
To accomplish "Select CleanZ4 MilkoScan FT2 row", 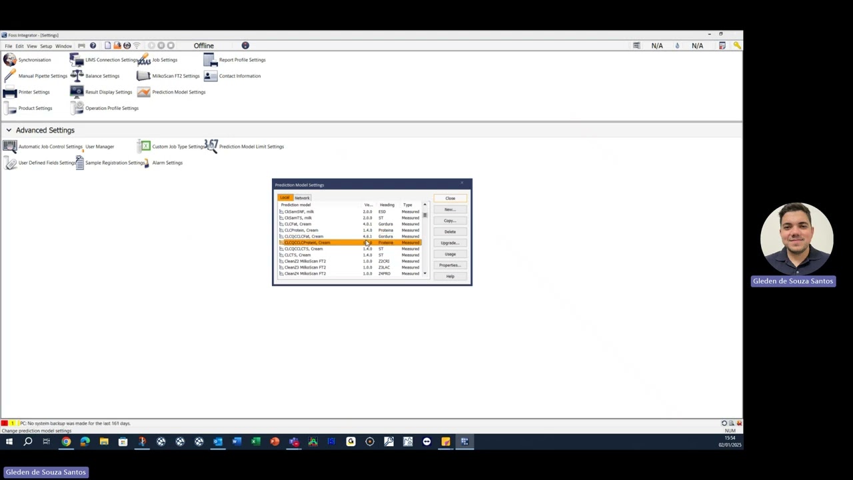I will coord(349,273).
